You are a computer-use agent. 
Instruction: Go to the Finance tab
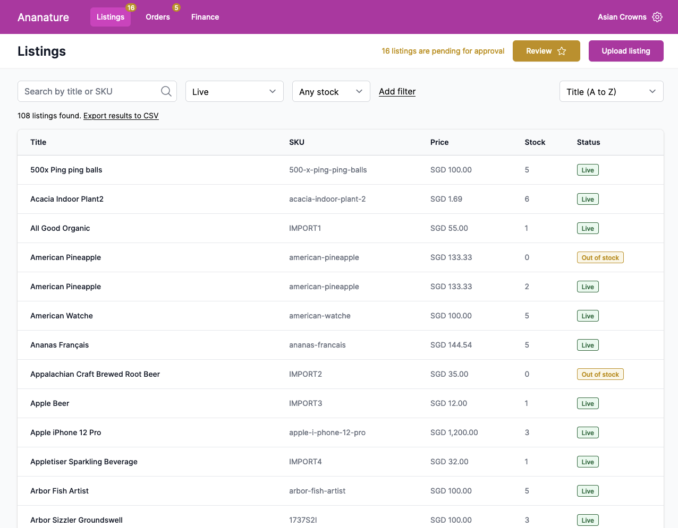coord(205,17)
